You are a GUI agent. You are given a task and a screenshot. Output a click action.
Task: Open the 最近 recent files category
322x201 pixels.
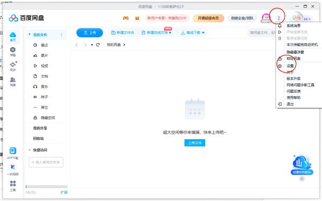coord(41,45)
